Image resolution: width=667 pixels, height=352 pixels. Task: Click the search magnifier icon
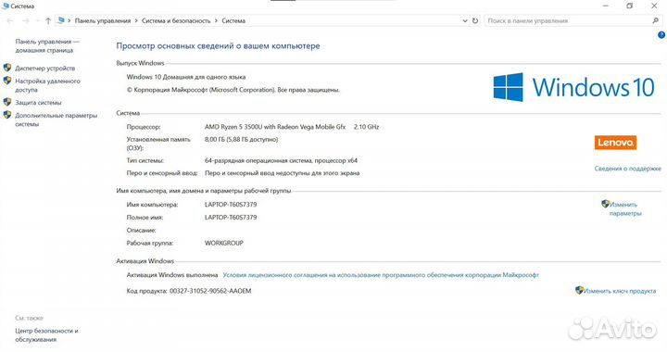tap(655, 20)
